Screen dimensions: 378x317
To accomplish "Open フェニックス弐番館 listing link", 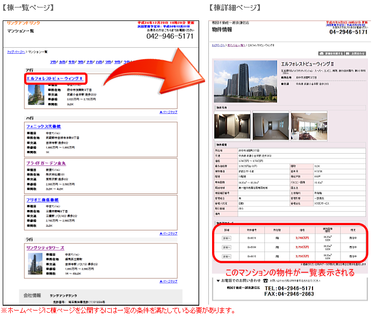I will [43, 126].
